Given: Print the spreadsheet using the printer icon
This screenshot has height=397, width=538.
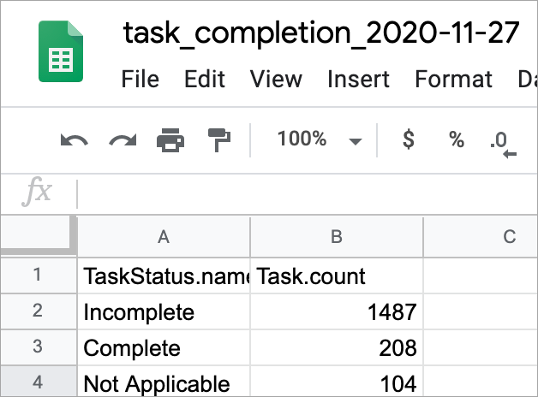Looking at the screenshot, I should pyautogui.click(x=170, y=139).
